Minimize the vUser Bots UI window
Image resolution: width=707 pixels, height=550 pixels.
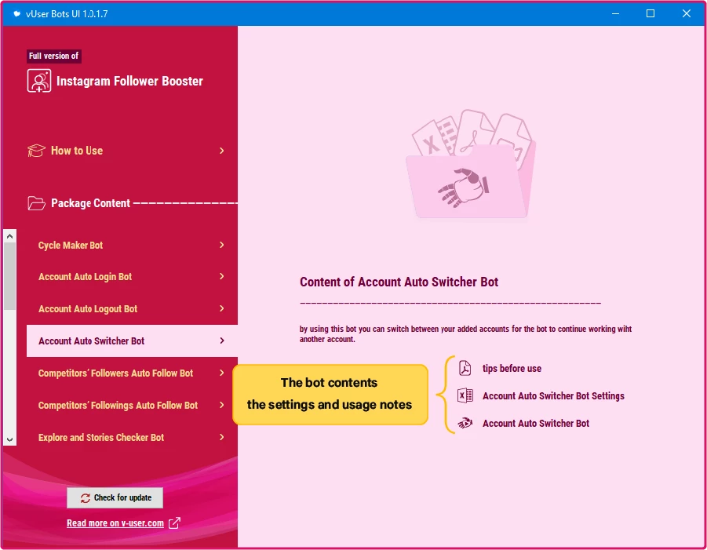click(615, 13)
